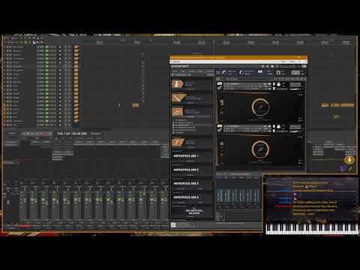Image resolution: width=360 pixels, height=270 pixels.
Task: Click the instrument icon left of lower instrument header
Action: (x=220, y=129)
